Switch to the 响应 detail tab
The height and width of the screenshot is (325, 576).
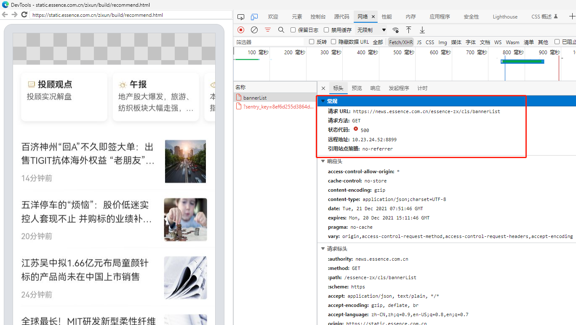[x=375, y=88]
